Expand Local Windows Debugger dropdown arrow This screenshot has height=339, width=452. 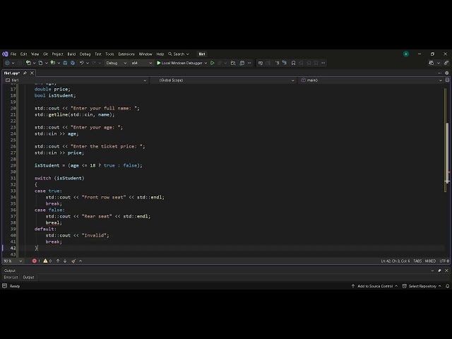click(206, 63)
